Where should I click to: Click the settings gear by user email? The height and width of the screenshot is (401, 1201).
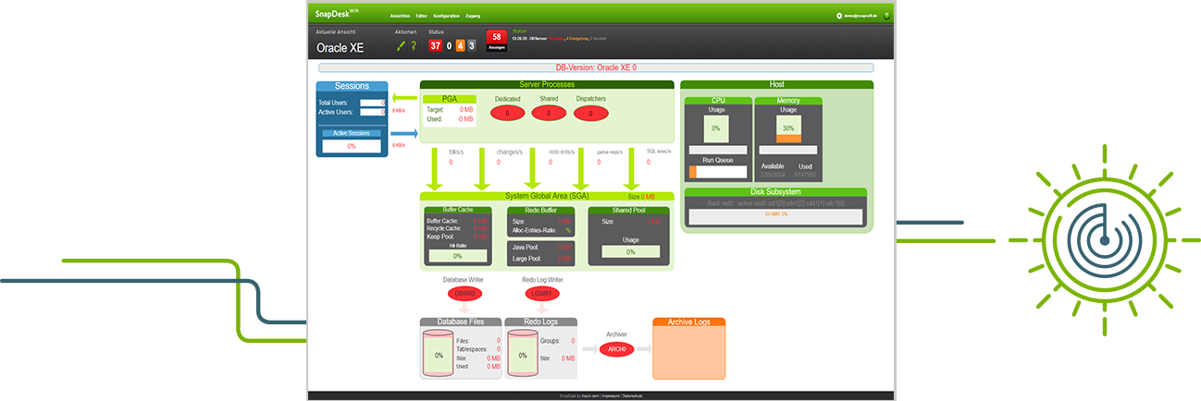pyautogui.click(x=840, y=16)
